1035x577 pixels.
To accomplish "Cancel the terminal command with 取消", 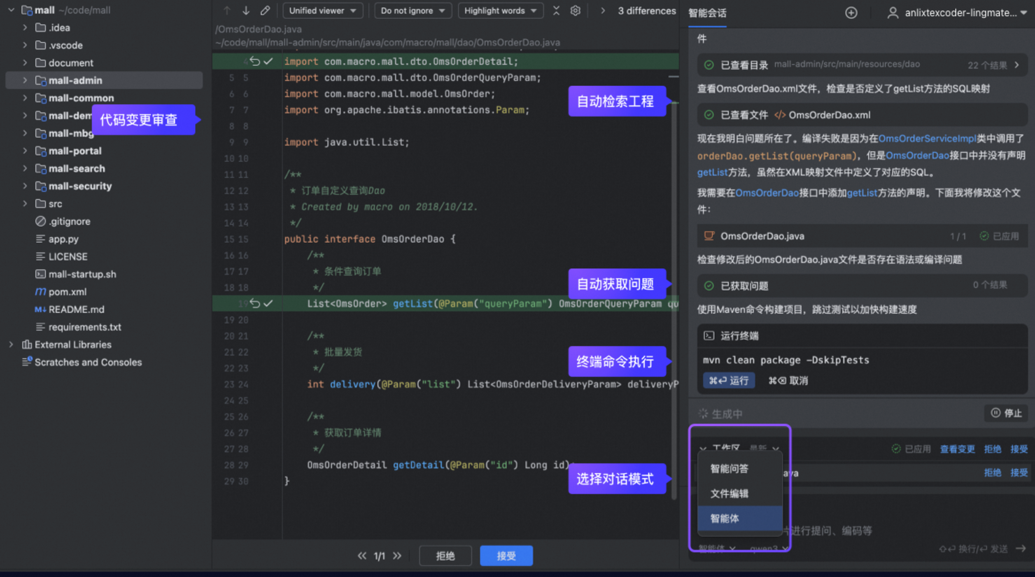I will (788, 381).
